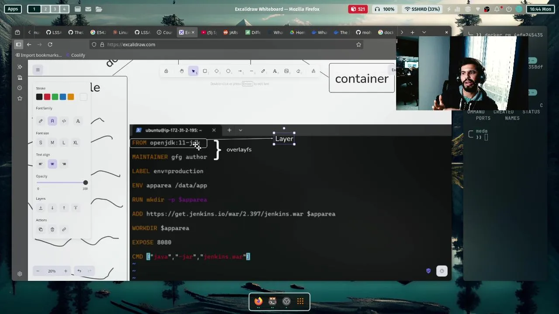Open the Excalidraw hamburger menu
Viewport: 559px width, 314px height.
point(38,70)
